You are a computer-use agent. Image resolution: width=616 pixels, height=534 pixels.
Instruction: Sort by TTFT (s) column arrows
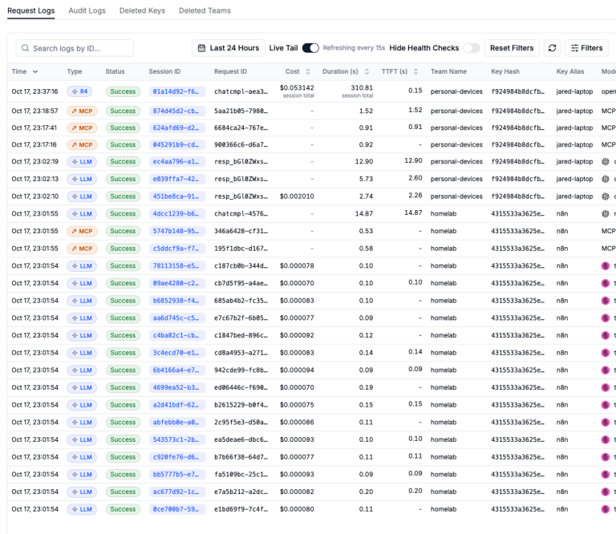pos(415,71)
